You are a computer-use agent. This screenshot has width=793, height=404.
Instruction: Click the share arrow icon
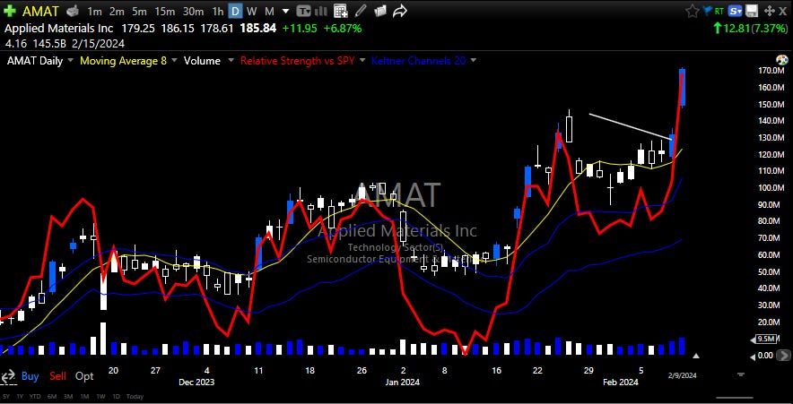(x=400, y=11)
